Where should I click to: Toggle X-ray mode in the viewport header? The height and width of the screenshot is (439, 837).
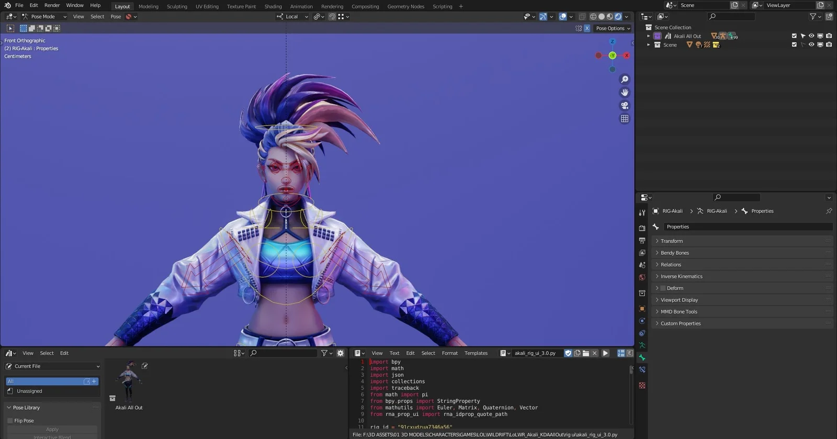coord(582,17)
